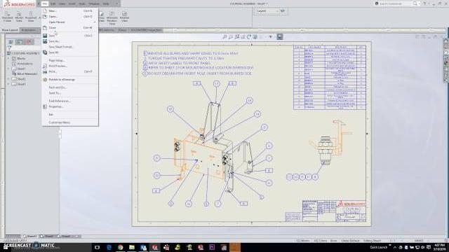This screenshot has height=252, width=449.
Task: Click Zoom to Fit in heads-up toolbar
Action: click(x=224, y=37)
